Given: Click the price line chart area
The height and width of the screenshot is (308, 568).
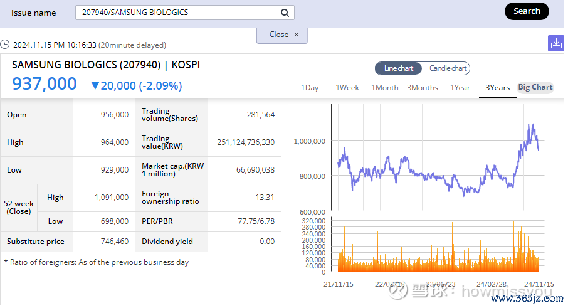Looking at the screenshot, I should (x=438, y=157).
